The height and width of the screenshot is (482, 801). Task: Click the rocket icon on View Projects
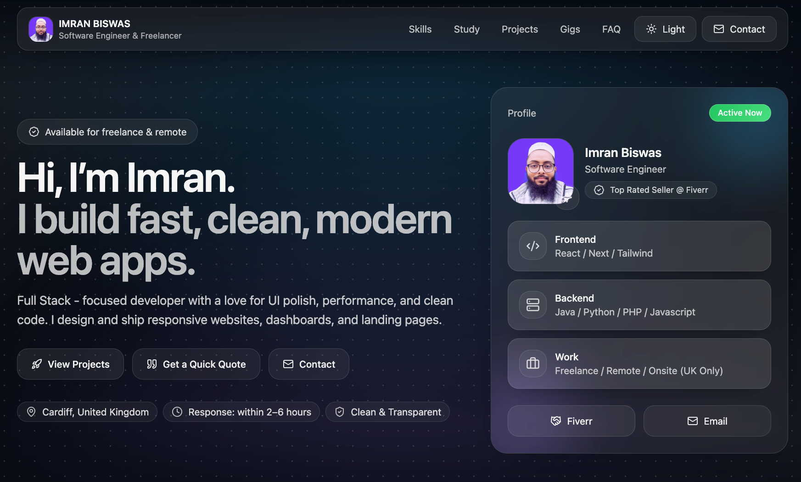pyautogui.click(x=37, y=364)
